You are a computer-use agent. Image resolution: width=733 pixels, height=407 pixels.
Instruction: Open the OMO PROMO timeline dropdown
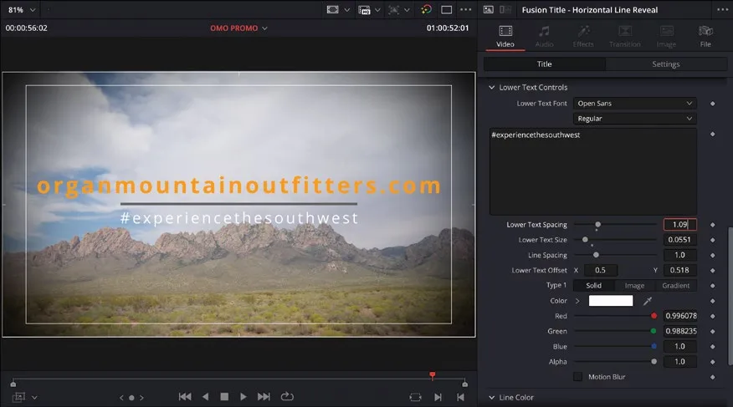[x=238, y=28]
